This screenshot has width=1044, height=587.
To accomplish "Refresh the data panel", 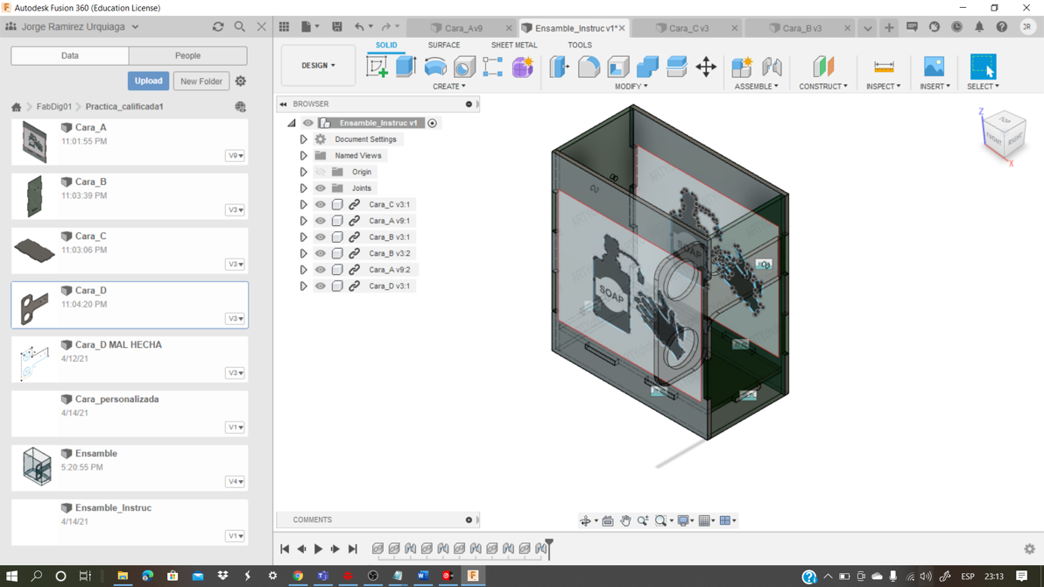I will (x=218, y=26).
